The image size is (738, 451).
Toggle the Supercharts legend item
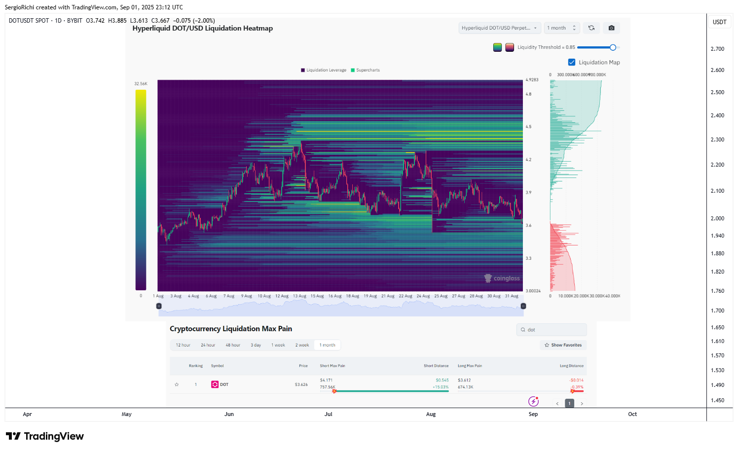(x=365, y=70)
